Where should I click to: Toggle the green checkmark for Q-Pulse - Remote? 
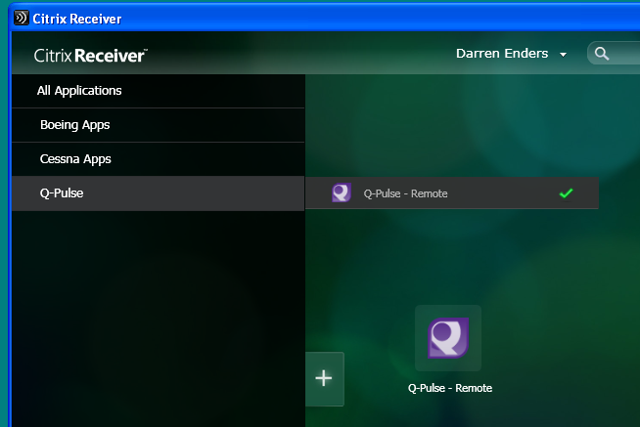click(567, 193)
